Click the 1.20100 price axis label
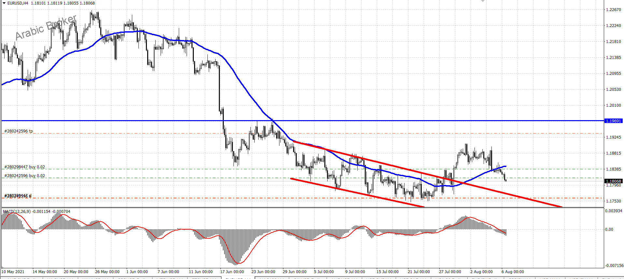Viewport: 624px width, 279px height. [x=613, y=105]
